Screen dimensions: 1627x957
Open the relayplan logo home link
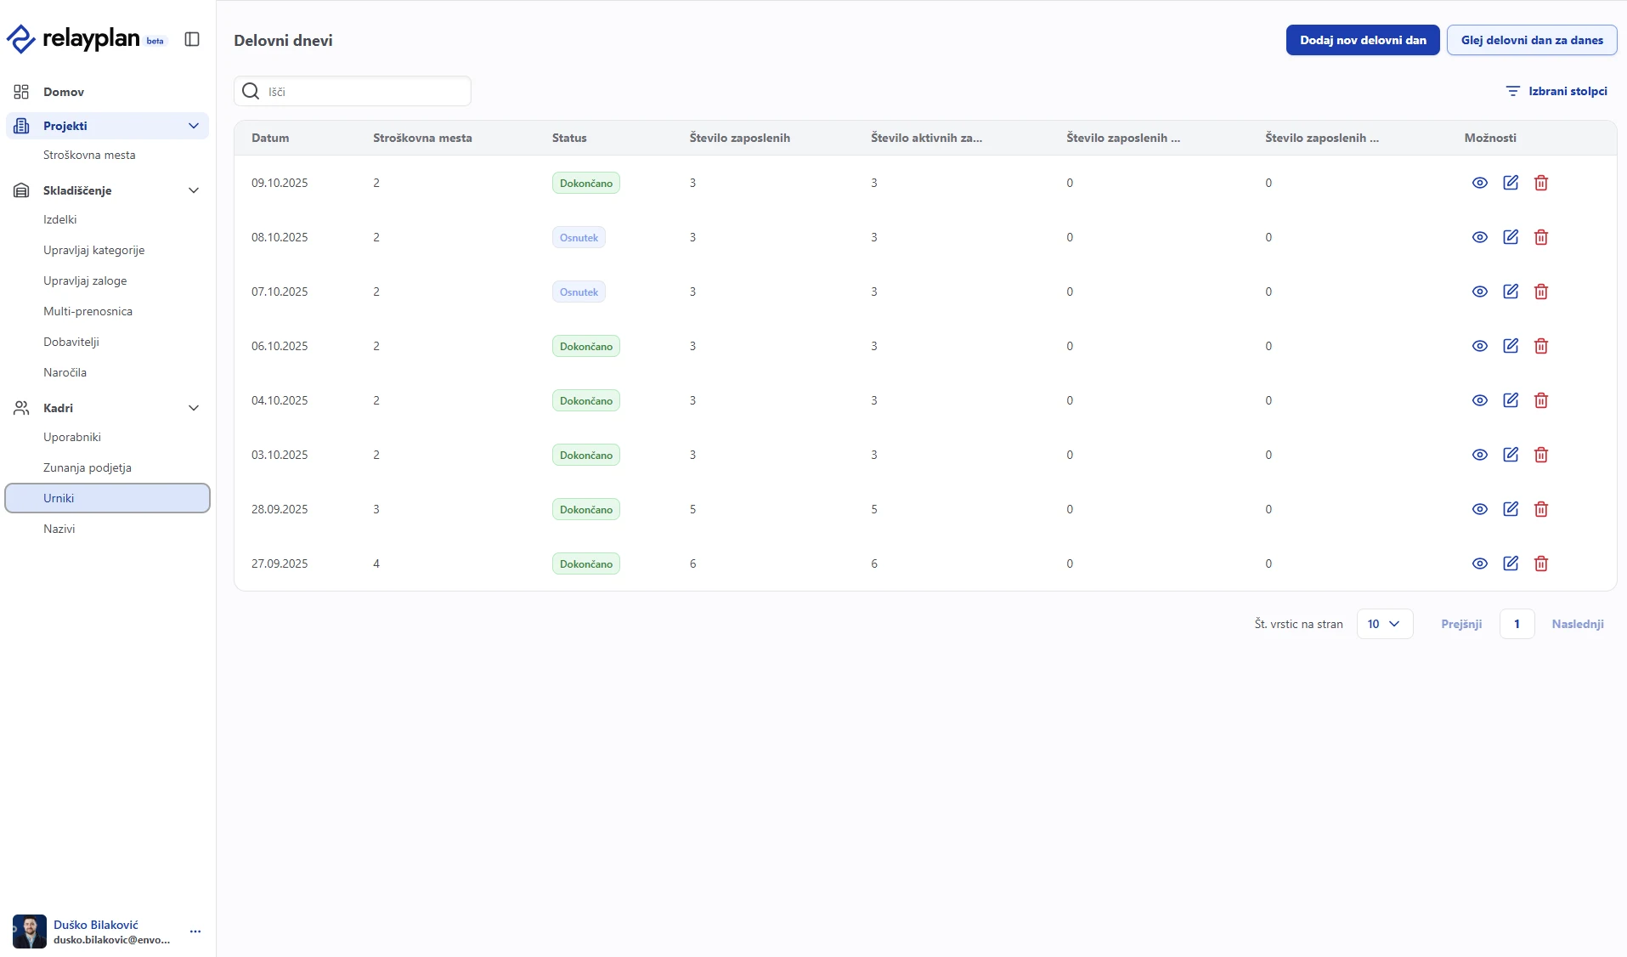pyautogui.click(x=86, y=39)
